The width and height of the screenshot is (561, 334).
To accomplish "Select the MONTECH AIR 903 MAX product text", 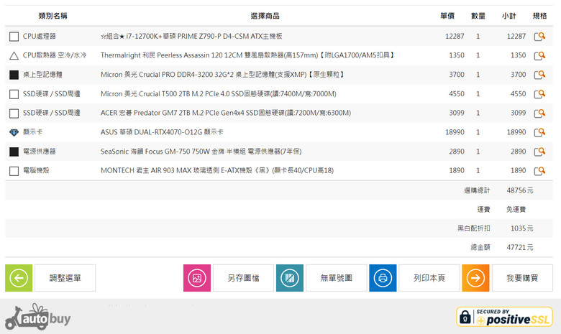I will coord(217,170).
